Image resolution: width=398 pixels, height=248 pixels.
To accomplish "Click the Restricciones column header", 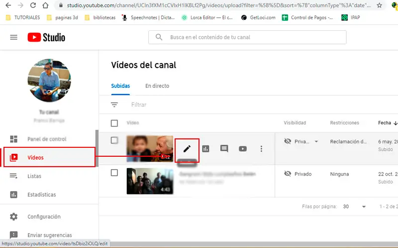I will 344,123.
